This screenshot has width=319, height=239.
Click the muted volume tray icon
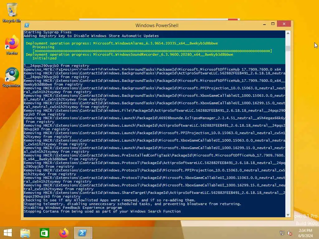click(x=290, y=233)
